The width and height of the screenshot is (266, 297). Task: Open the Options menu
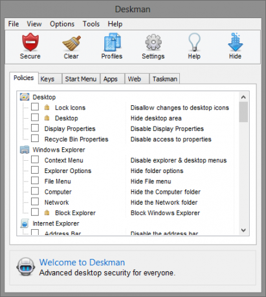(62, 24)
